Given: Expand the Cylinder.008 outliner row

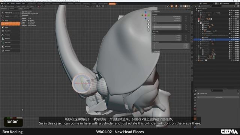Looking at the screenshot, I should pyautogui.click(x=201, y=40).
